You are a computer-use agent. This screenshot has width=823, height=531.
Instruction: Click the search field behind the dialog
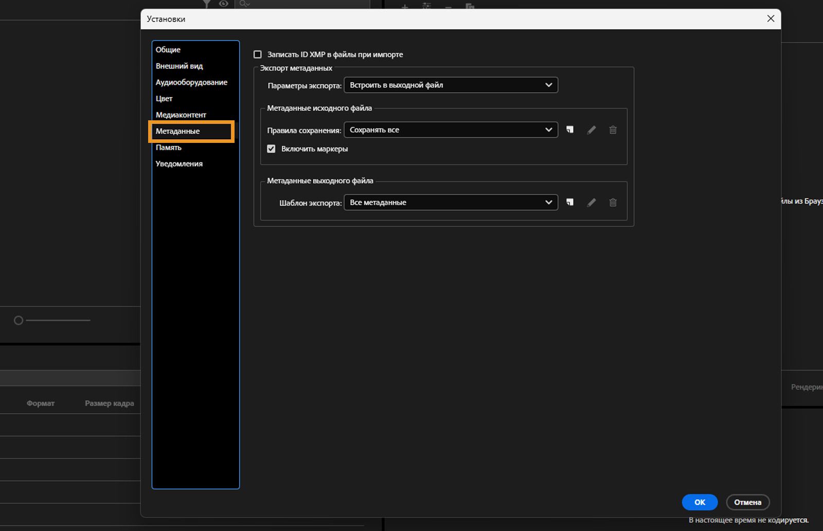pyautogui.click(x=302, y=4)
